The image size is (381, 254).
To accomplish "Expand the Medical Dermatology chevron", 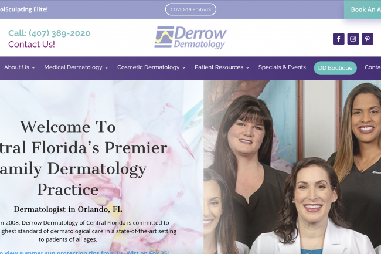I will [x=107, y=68].
